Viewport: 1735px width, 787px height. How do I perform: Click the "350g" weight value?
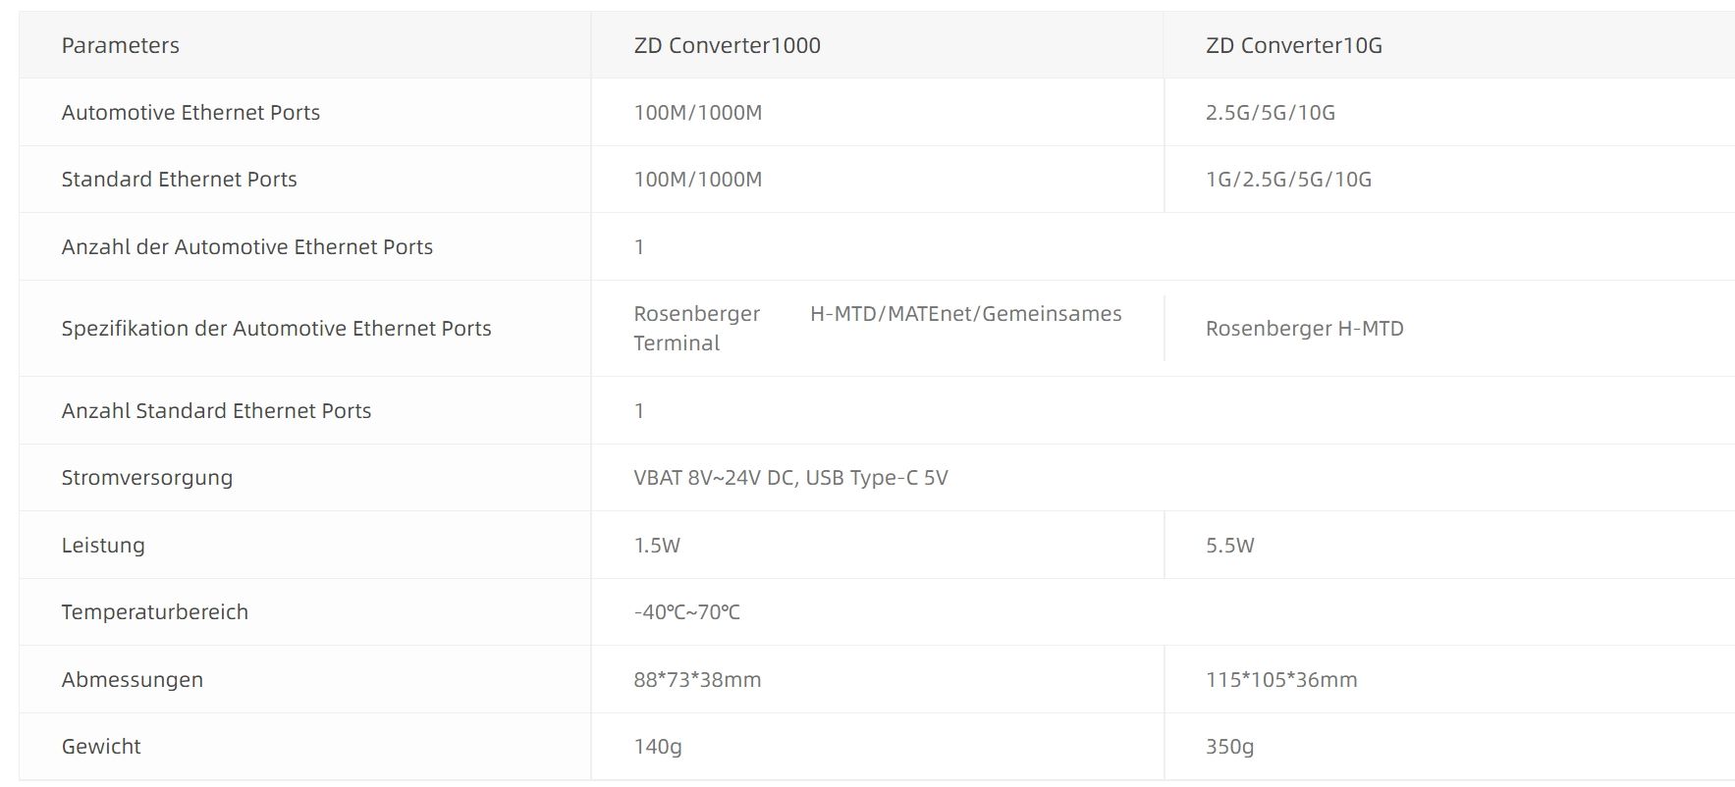tap(1229, 747)
